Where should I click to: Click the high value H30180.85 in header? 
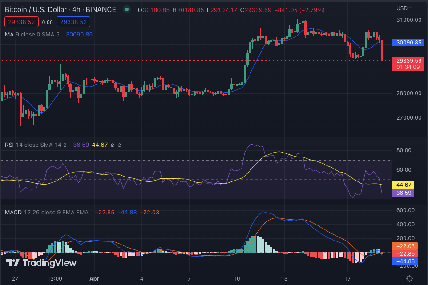pos(188,10)
